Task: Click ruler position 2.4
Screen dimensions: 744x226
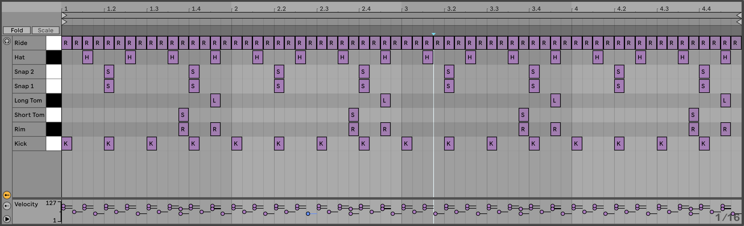Action: click(366, 9)
